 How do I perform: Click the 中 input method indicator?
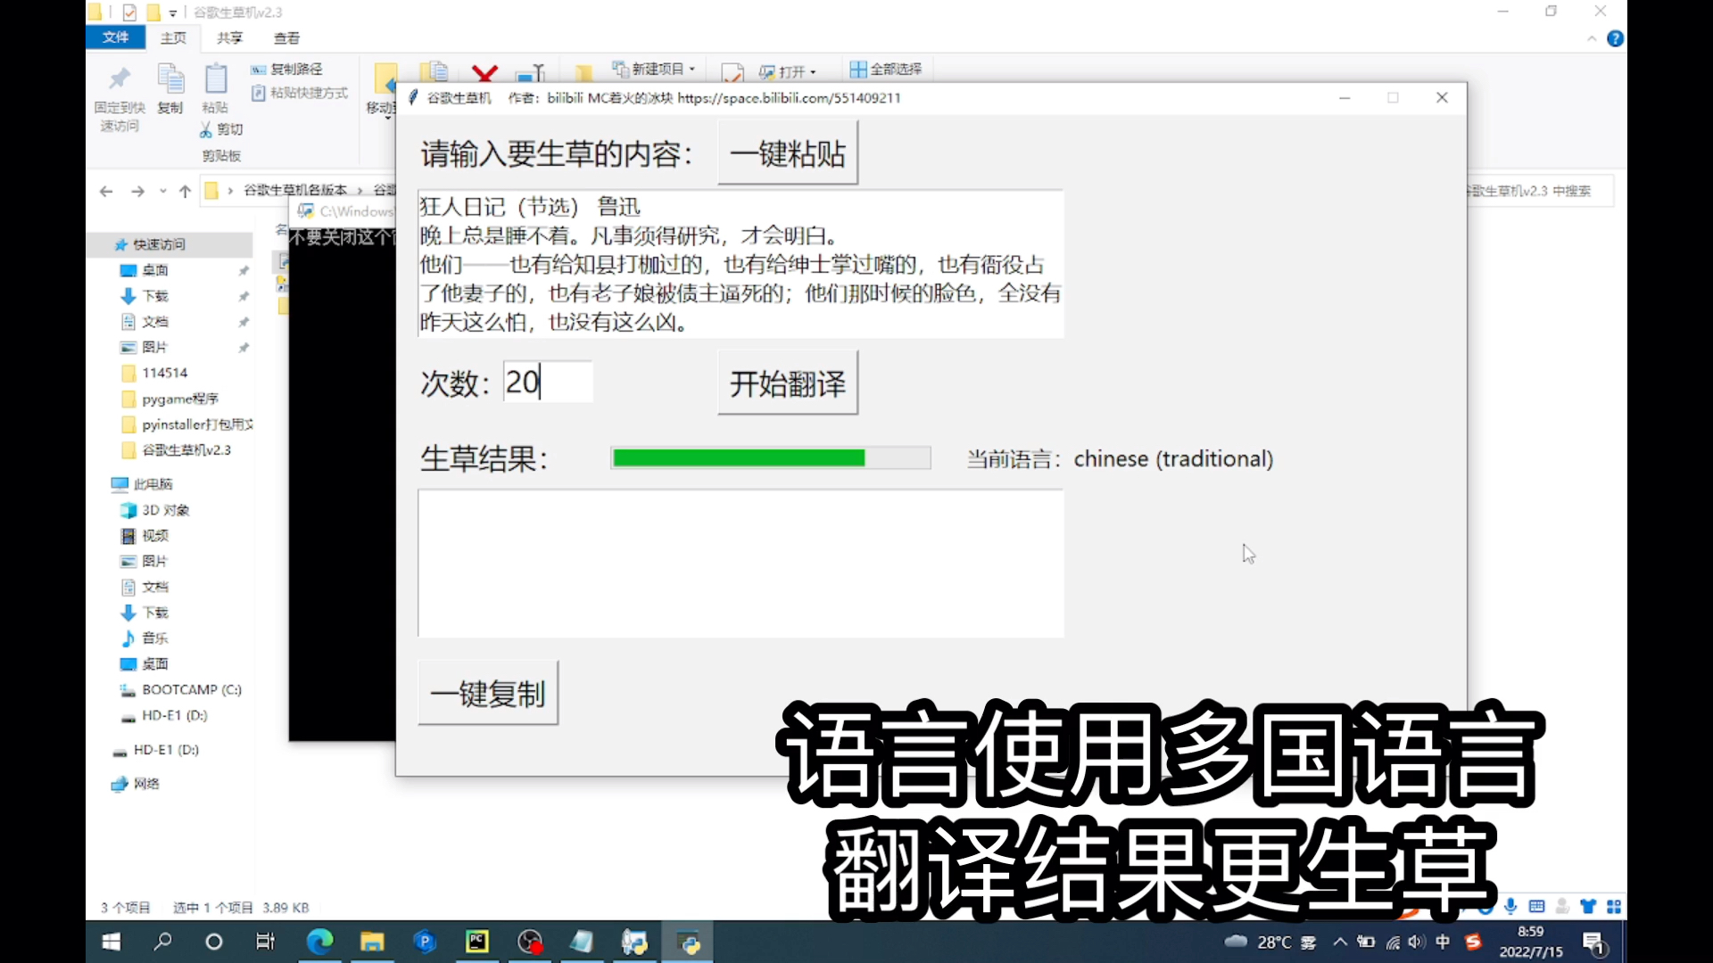click(x=1443, y=942)
